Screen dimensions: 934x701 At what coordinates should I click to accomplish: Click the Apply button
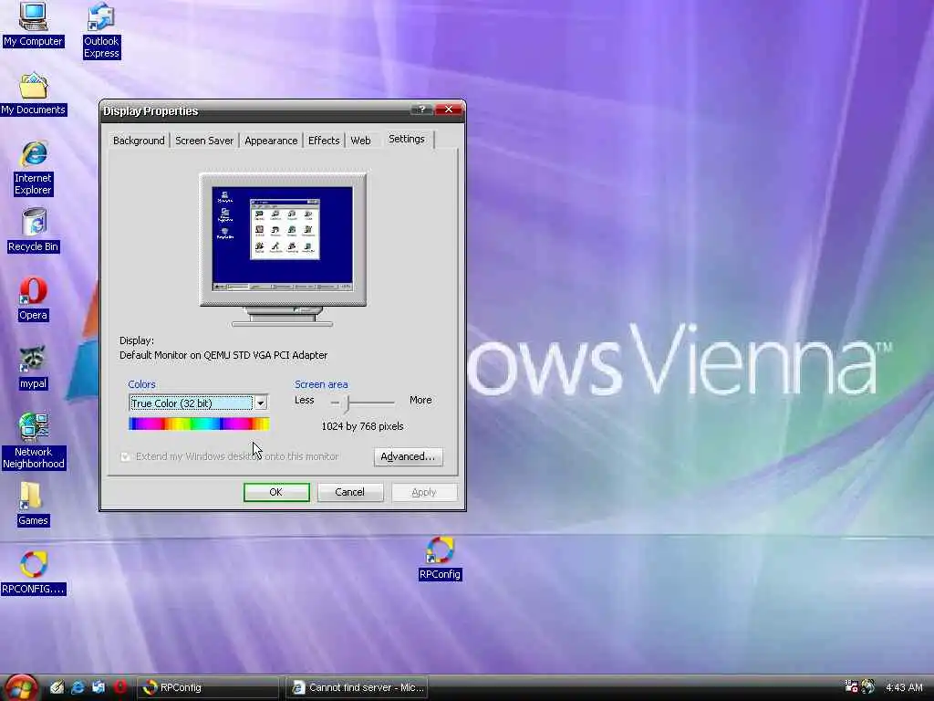(424, 492)
